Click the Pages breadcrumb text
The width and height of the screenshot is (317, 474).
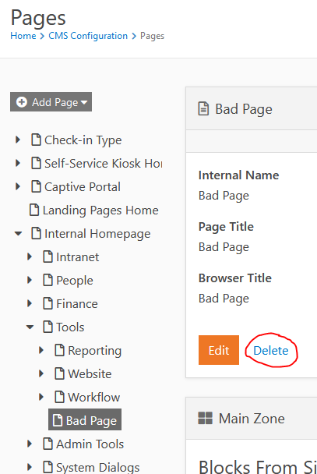pos(153,37)
